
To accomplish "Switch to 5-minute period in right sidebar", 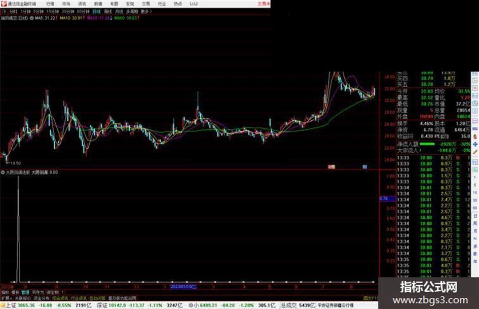I will [475, 185].
